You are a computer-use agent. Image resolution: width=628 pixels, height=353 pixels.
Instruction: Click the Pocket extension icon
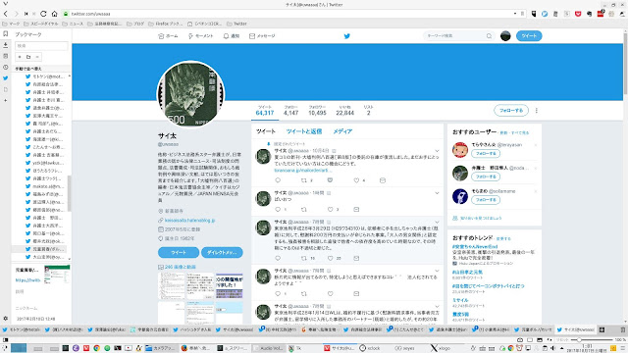(578, 14)
